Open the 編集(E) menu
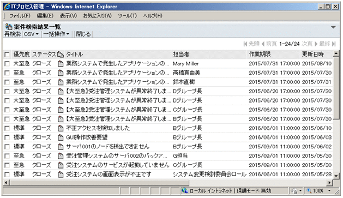 click(45, 16)
